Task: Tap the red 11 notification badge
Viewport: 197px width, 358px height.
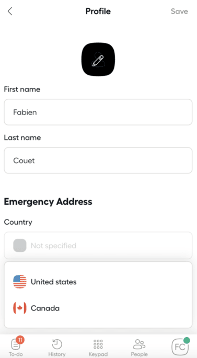Action: (x=20, y=340)
